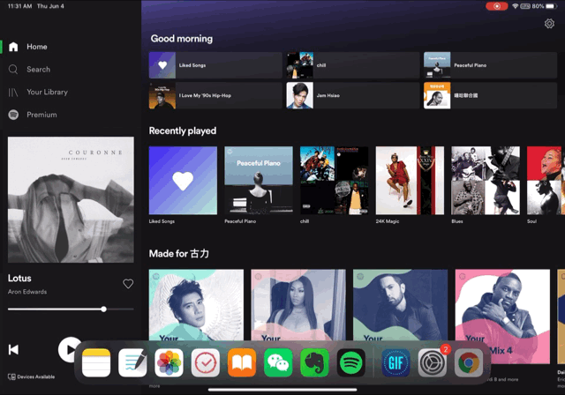Open Peaceful Piano in Recently played
The image size is (565, 395).
(x=259, y=181)
